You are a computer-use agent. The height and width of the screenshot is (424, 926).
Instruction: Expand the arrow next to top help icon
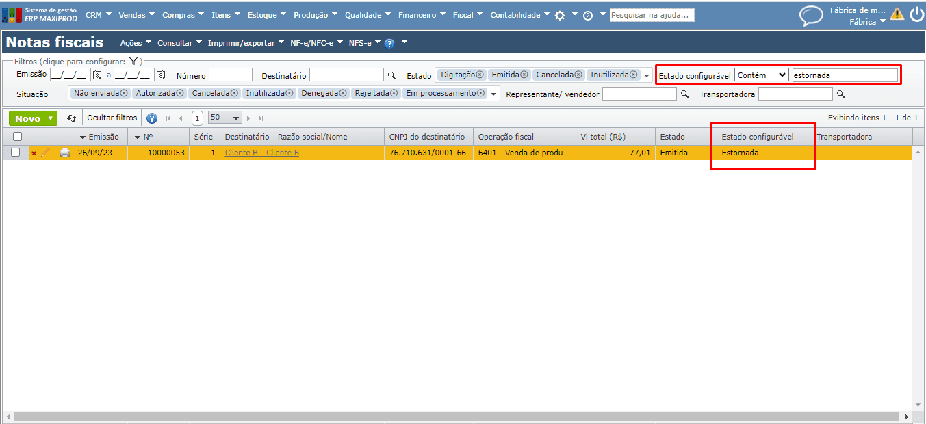pyautogui.click(x=603, y=14)
